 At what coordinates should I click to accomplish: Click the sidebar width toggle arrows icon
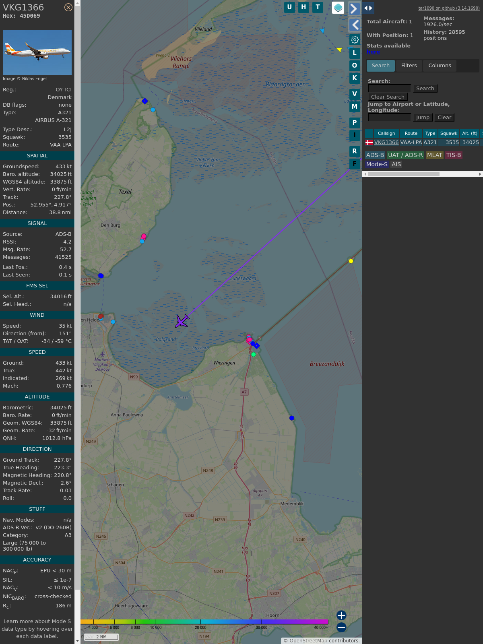click(x=368, y=8)
